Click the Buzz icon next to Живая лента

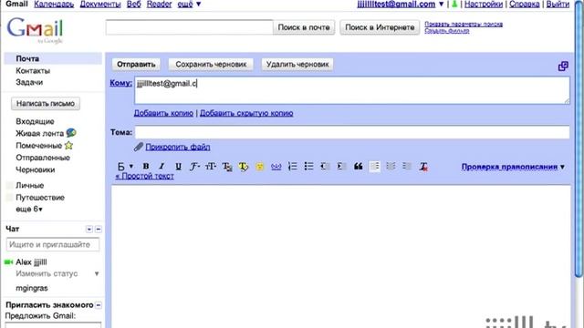[x=71, y=133]
